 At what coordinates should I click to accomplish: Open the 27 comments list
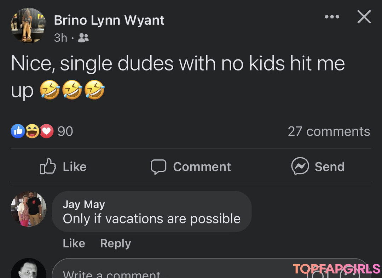(x=329, y=131)
